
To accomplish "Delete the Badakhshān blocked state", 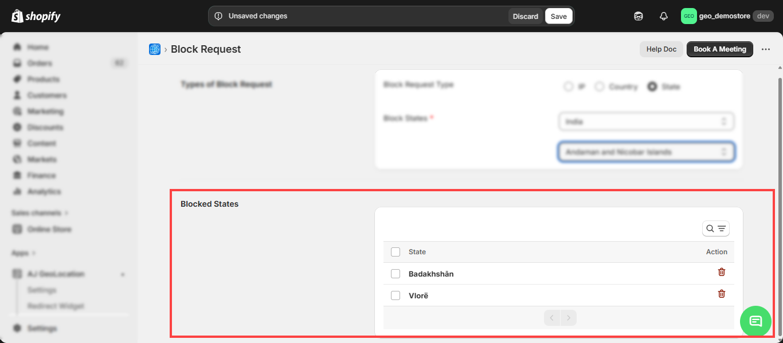I will tap(721, 272).
